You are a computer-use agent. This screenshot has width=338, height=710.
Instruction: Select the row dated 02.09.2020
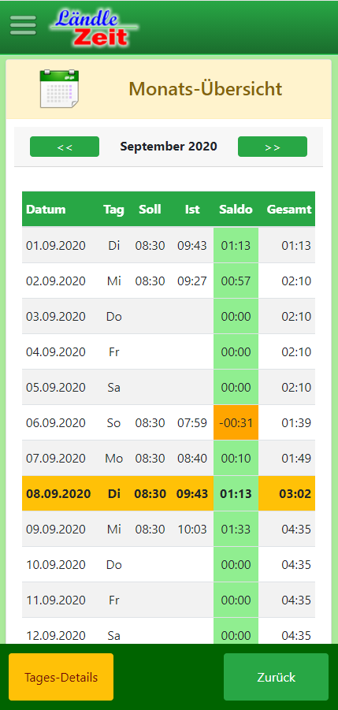(169, 281)
